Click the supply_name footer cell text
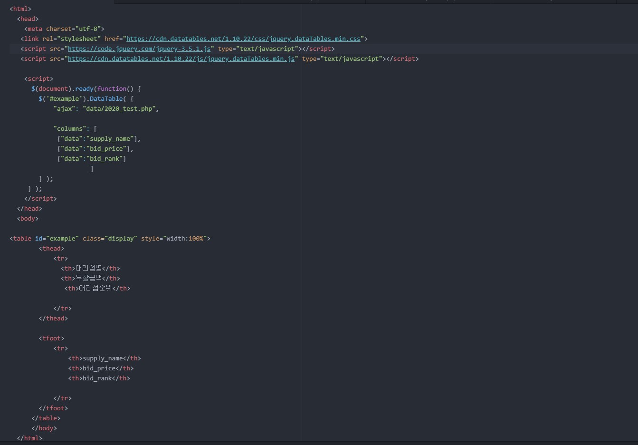The width and height of the screenshot is (638, 445). tap(103, 358)
